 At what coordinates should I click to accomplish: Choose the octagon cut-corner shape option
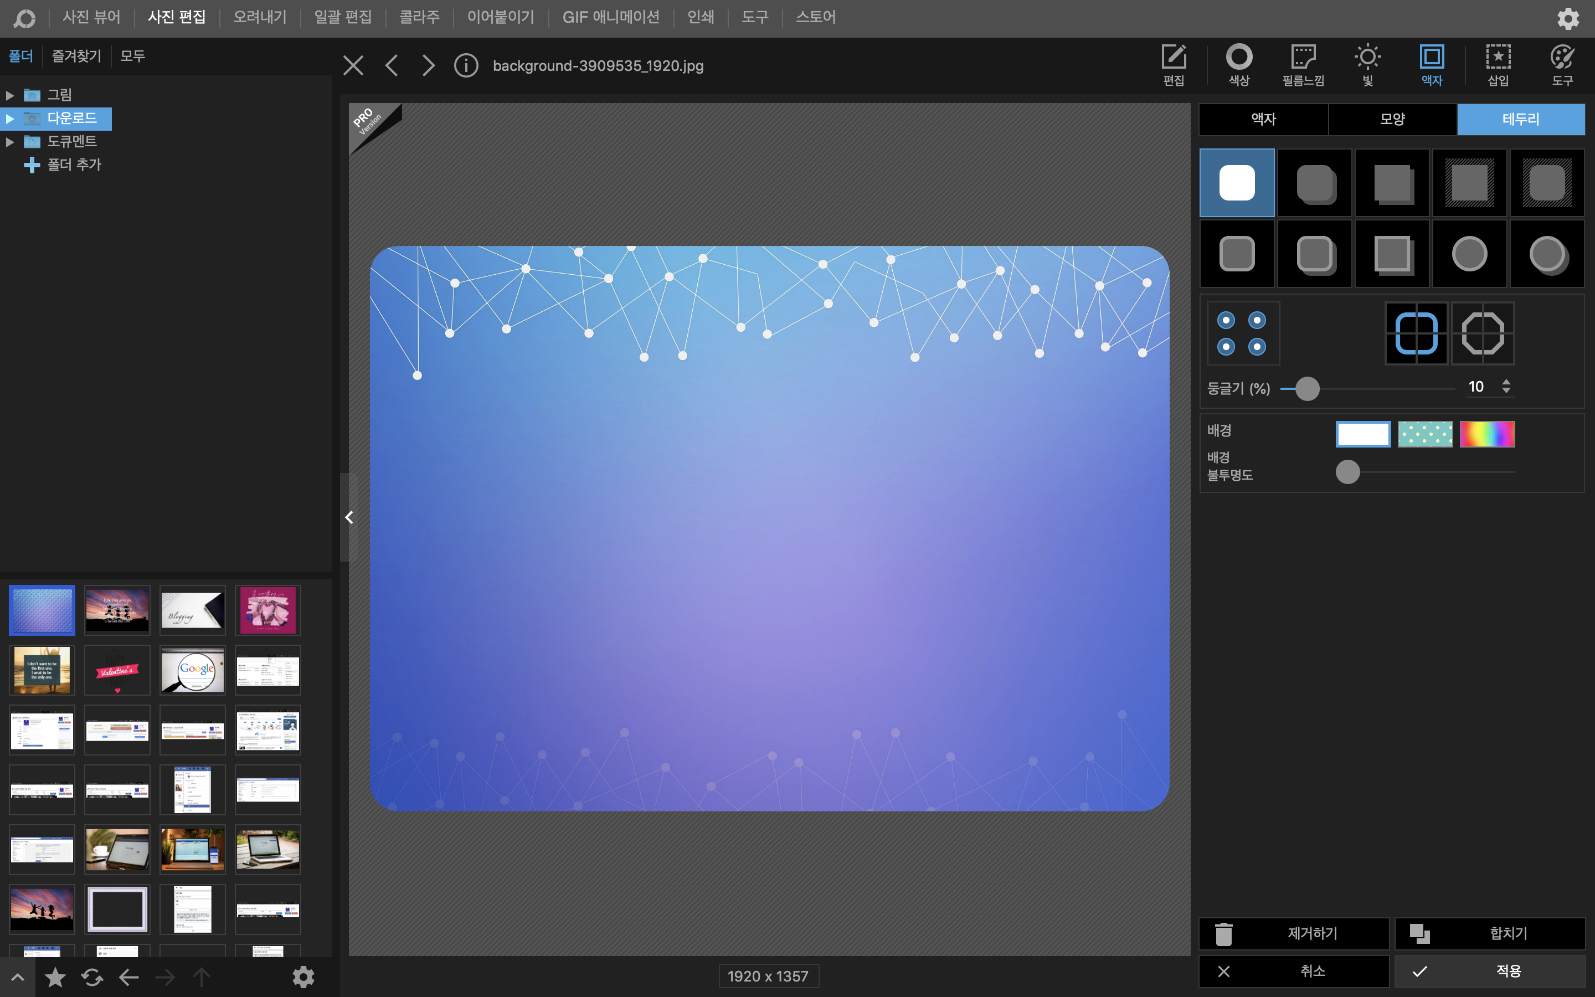pos(1482,333)
